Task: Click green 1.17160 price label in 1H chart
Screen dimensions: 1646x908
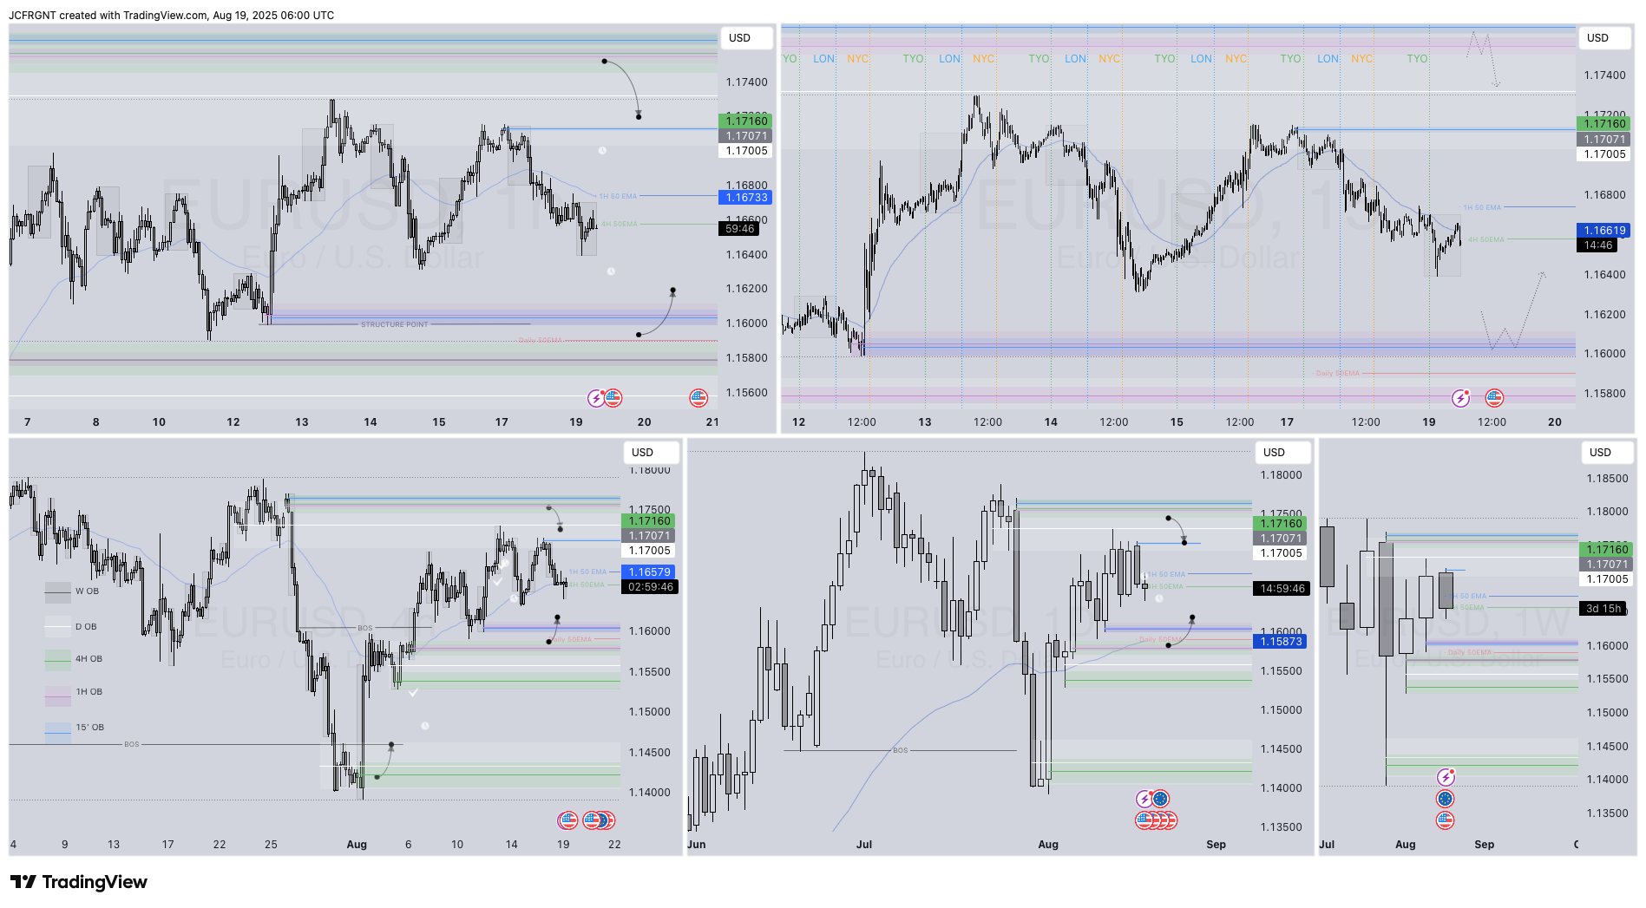Action: tap(745, 121)
